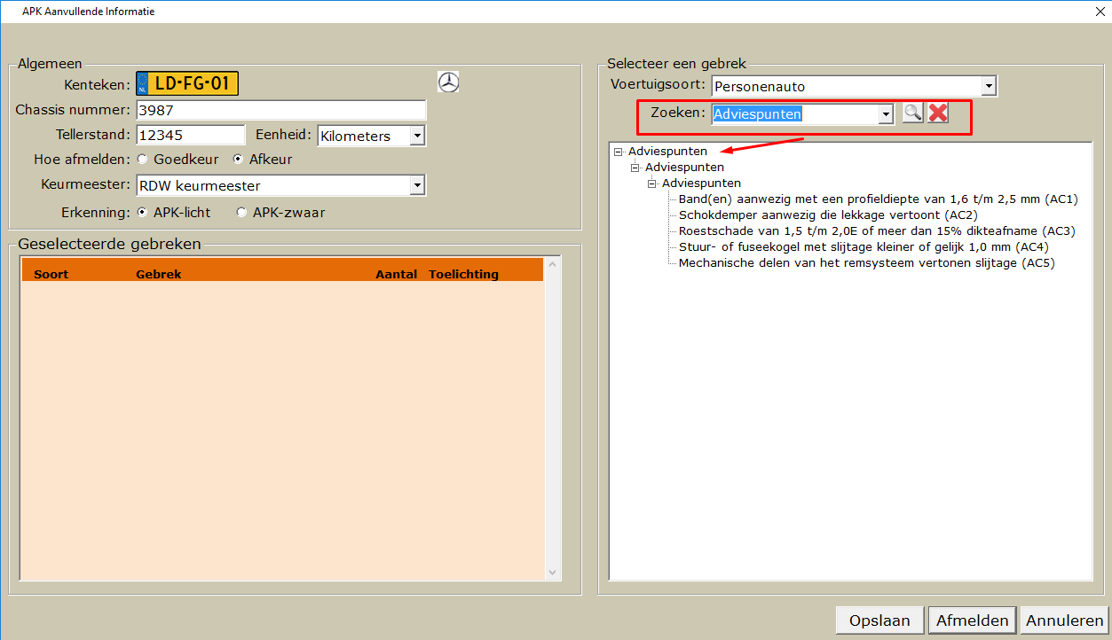Image resolution: width=1112 pixels, height=640 pixels.
Task: Click the Aantal column header
Action: (397, 274)
